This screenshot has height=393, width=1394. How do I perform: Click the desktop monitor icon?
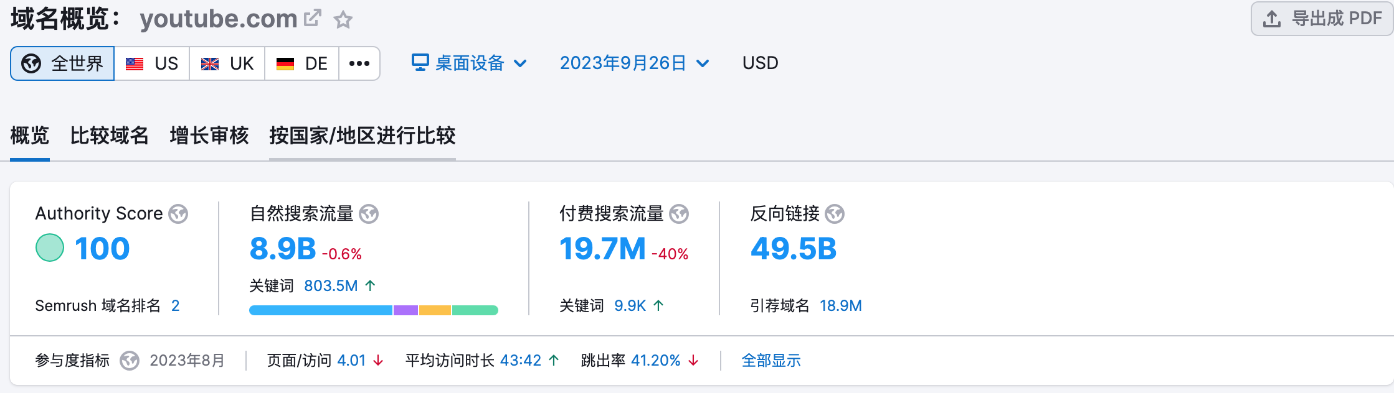pyautogui.click(x=420, y=63)
